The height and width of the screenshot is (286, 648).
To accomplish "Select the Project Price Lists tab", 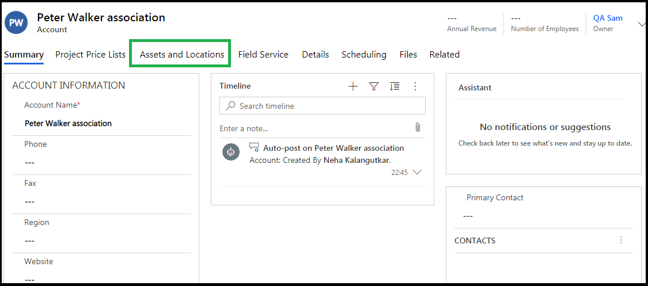I will (x=90, y=55).
